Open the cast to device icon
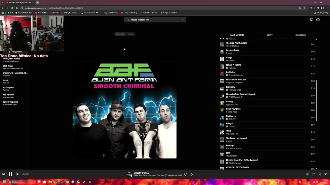 (311, 20)
